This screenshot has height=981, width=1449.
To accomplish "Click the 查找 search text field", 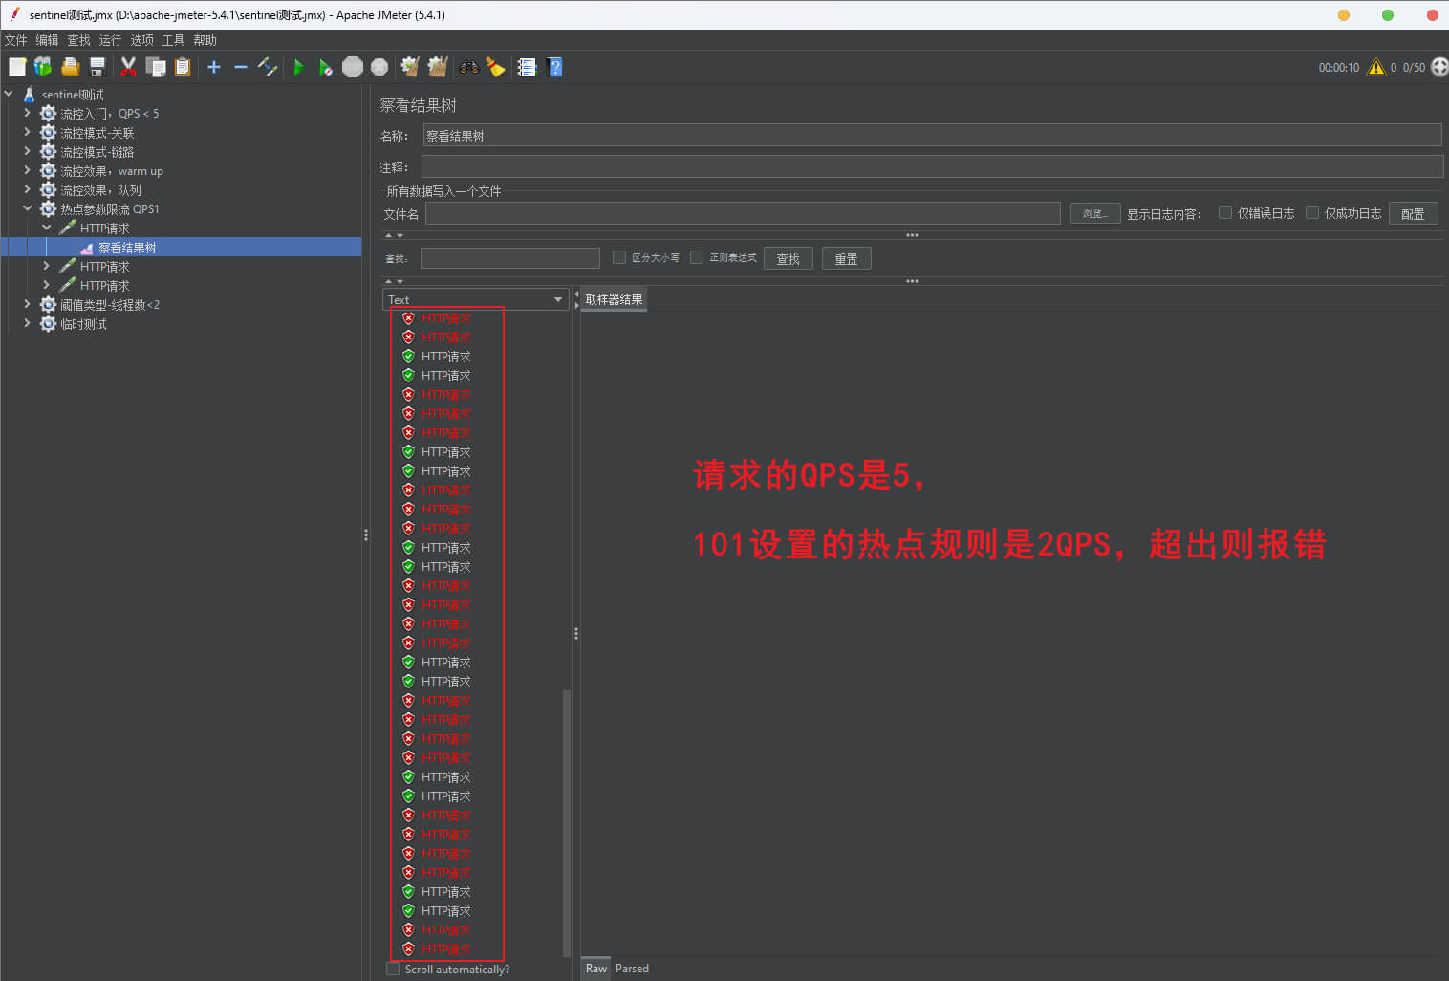I will click(x=510, y=258).
